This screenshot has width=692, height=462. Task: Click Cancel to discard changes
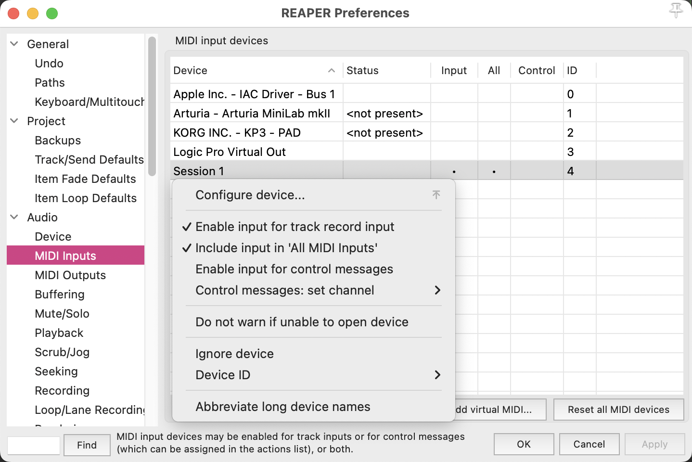tap(589, 444)
